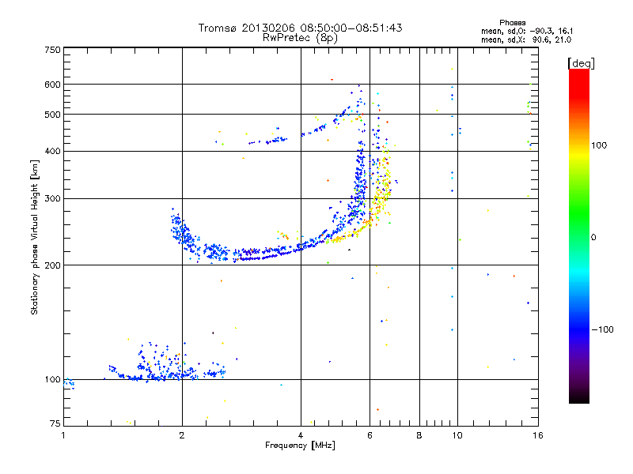Click the x-axis tick label '1'
This screenshot has height=474, width=633.
point(63,435)
